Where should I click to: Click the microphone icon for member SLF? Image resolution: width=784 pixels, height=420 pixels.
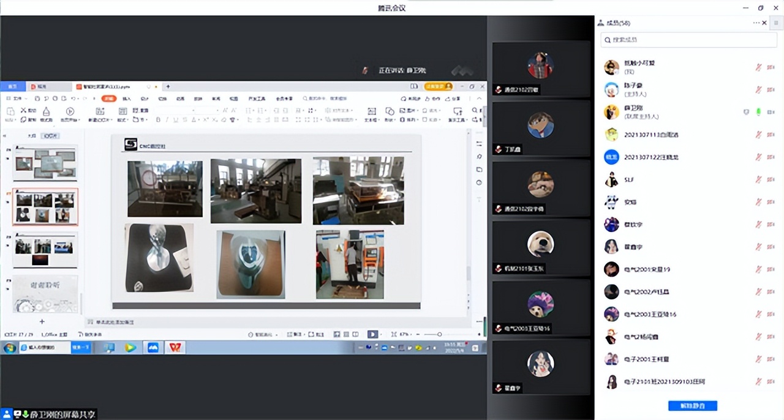coord(758,179)
